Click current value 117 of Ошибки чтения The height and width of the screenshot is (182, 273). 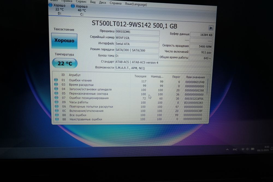pyautogui.click(x=144, y=81)
